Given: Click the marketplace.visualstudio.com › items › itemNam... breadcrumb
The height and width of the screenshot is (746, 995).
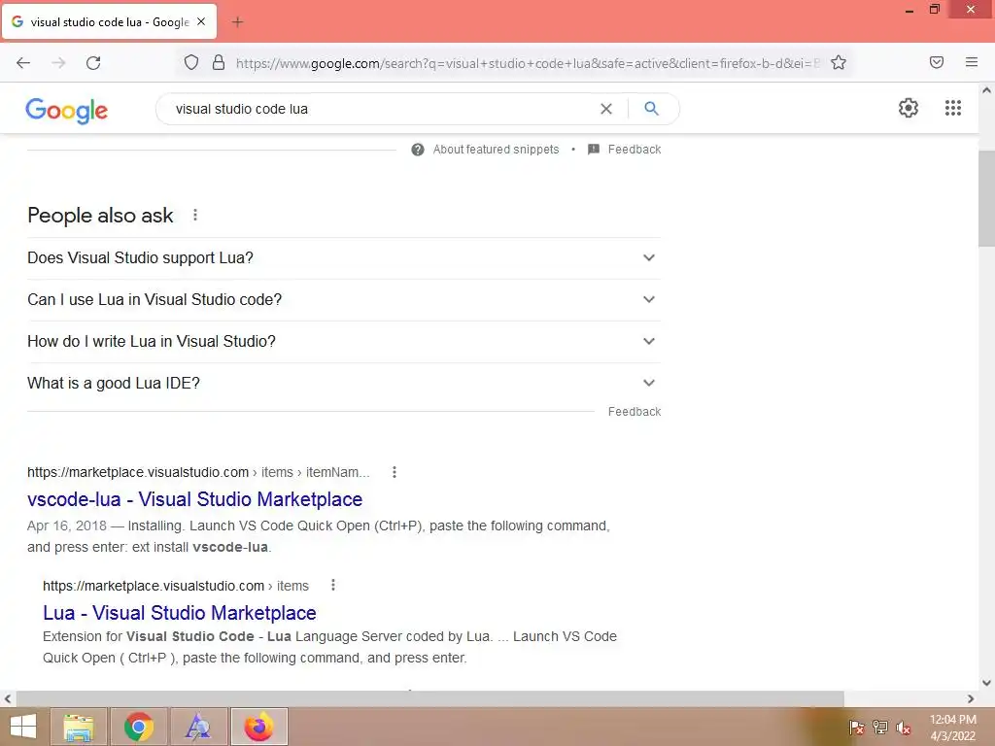Looking at the screenshot, I should 198,473.
